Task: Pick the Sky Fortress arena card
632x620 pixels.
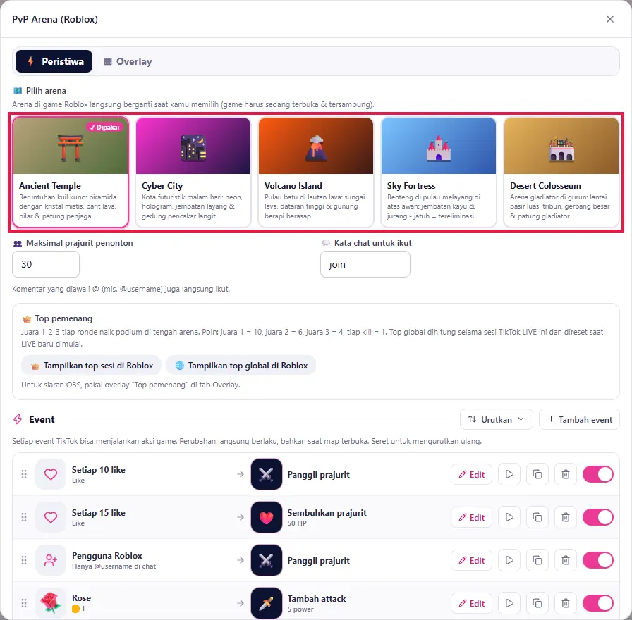Action: click(439, 173)
